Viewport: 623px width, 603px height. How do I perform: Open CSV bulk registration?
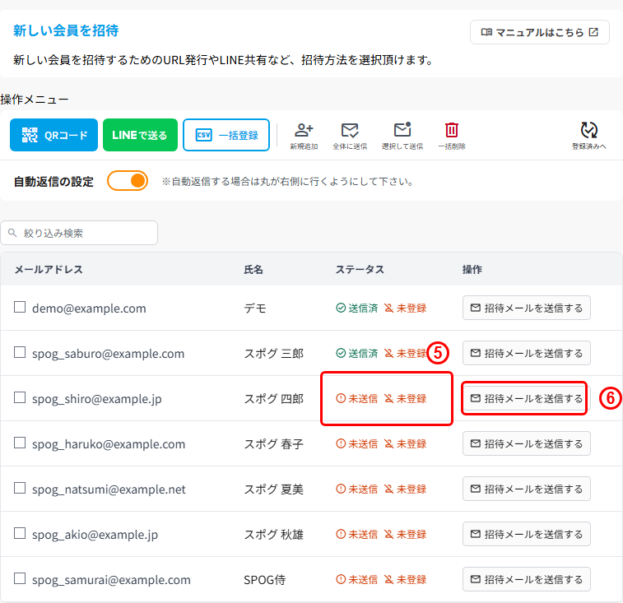226,135
